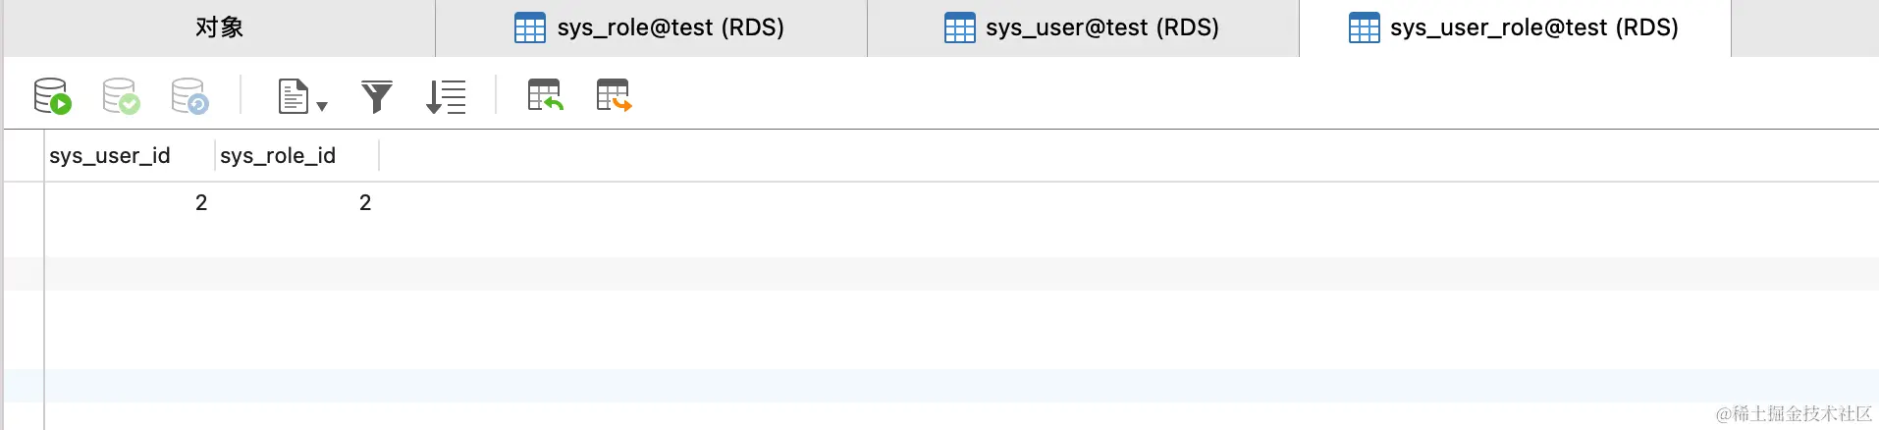Click the begin transaction database icon
Image resolution: width=1879 pixels, height=430 pixels.
52,96
